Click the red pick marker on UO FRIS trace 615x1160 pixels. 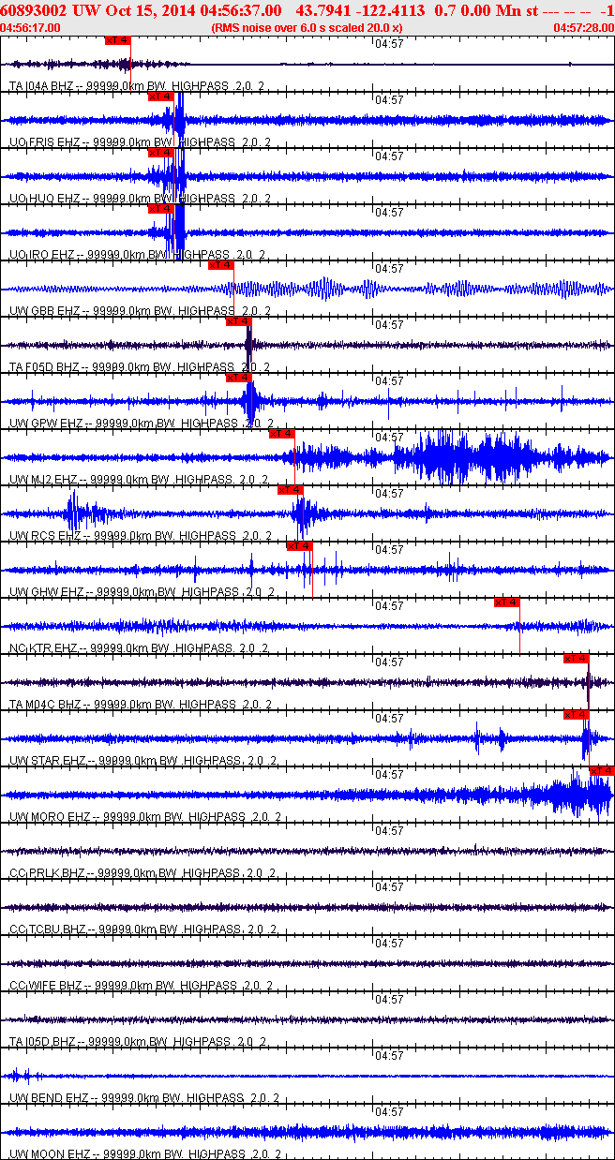161,97
